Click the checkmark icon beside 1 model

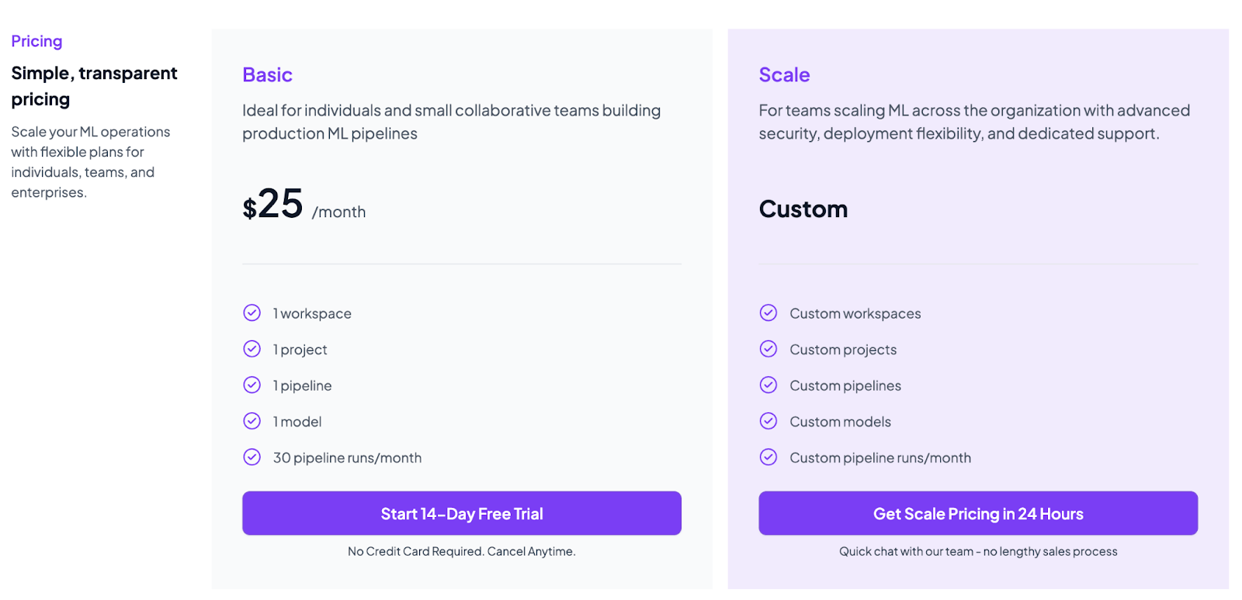tap(252, 421)
